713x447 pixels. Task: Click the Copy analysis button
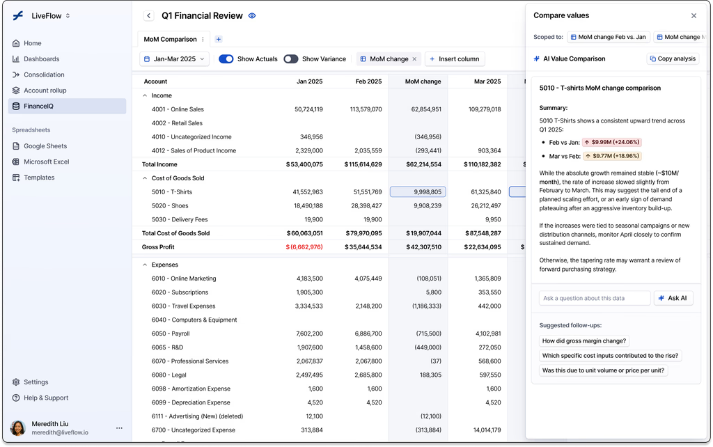(x=672, y=59)
